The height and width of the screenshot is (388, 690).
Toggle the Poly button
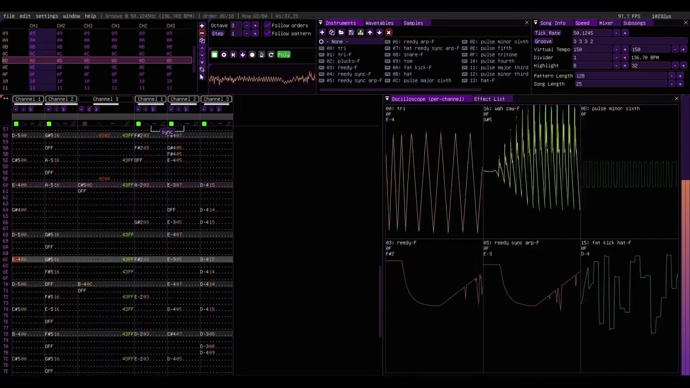[284, 54]
